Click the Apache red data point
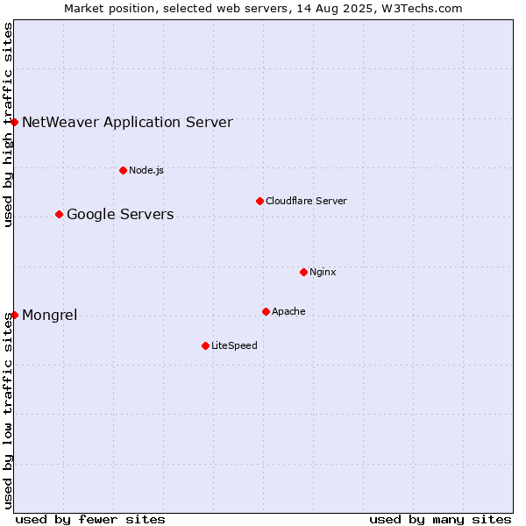The image size is (526, 526). point(266,311)
